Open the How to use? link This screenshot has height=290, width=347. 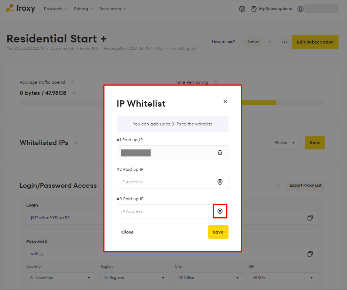tap(223, 42)
